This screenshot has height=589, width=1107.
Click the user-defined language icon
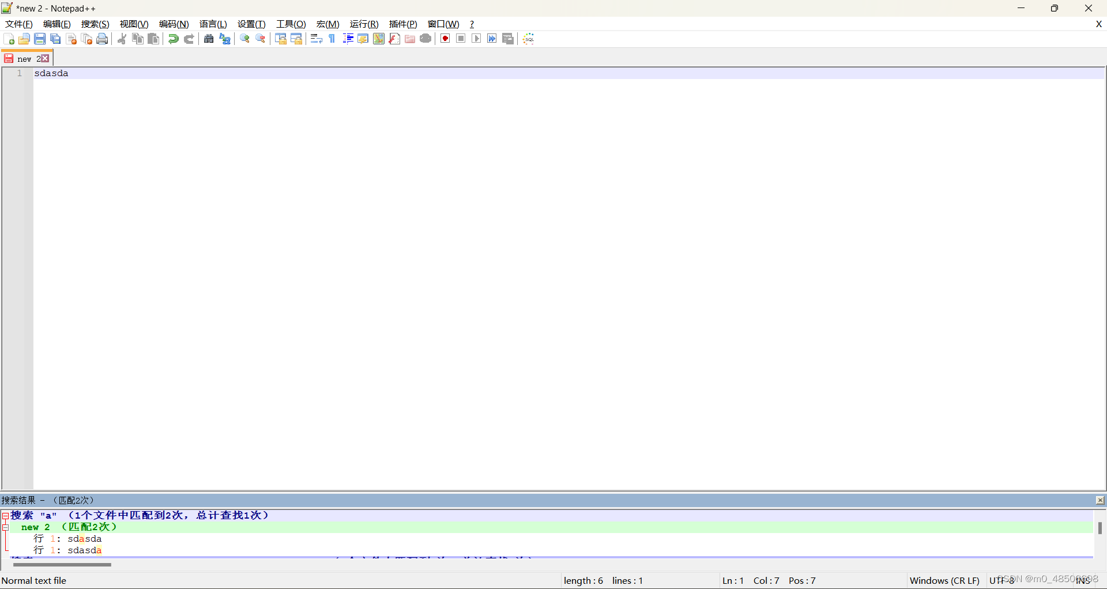coord(363,39)
